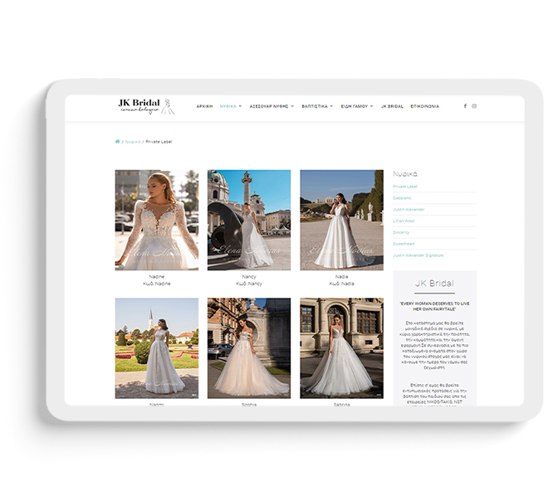
Task: Open the Sophia dress photo
Action: [x=249, y=348]
